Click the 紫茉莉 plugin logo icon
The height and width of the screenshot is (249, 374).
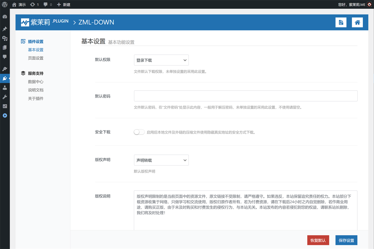click(25, 22)
